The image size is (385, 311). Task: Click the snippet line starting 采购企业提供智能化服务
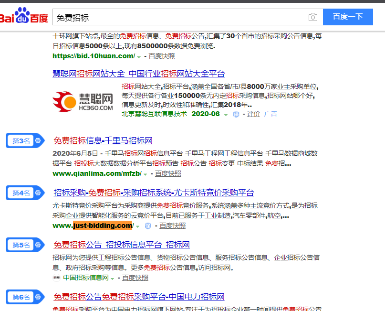click(171, 216)
